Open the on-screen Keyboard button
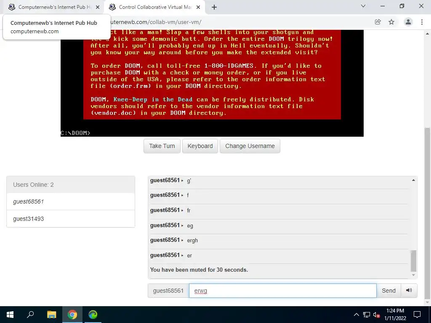Screen dimensions: 431x323 200,146
